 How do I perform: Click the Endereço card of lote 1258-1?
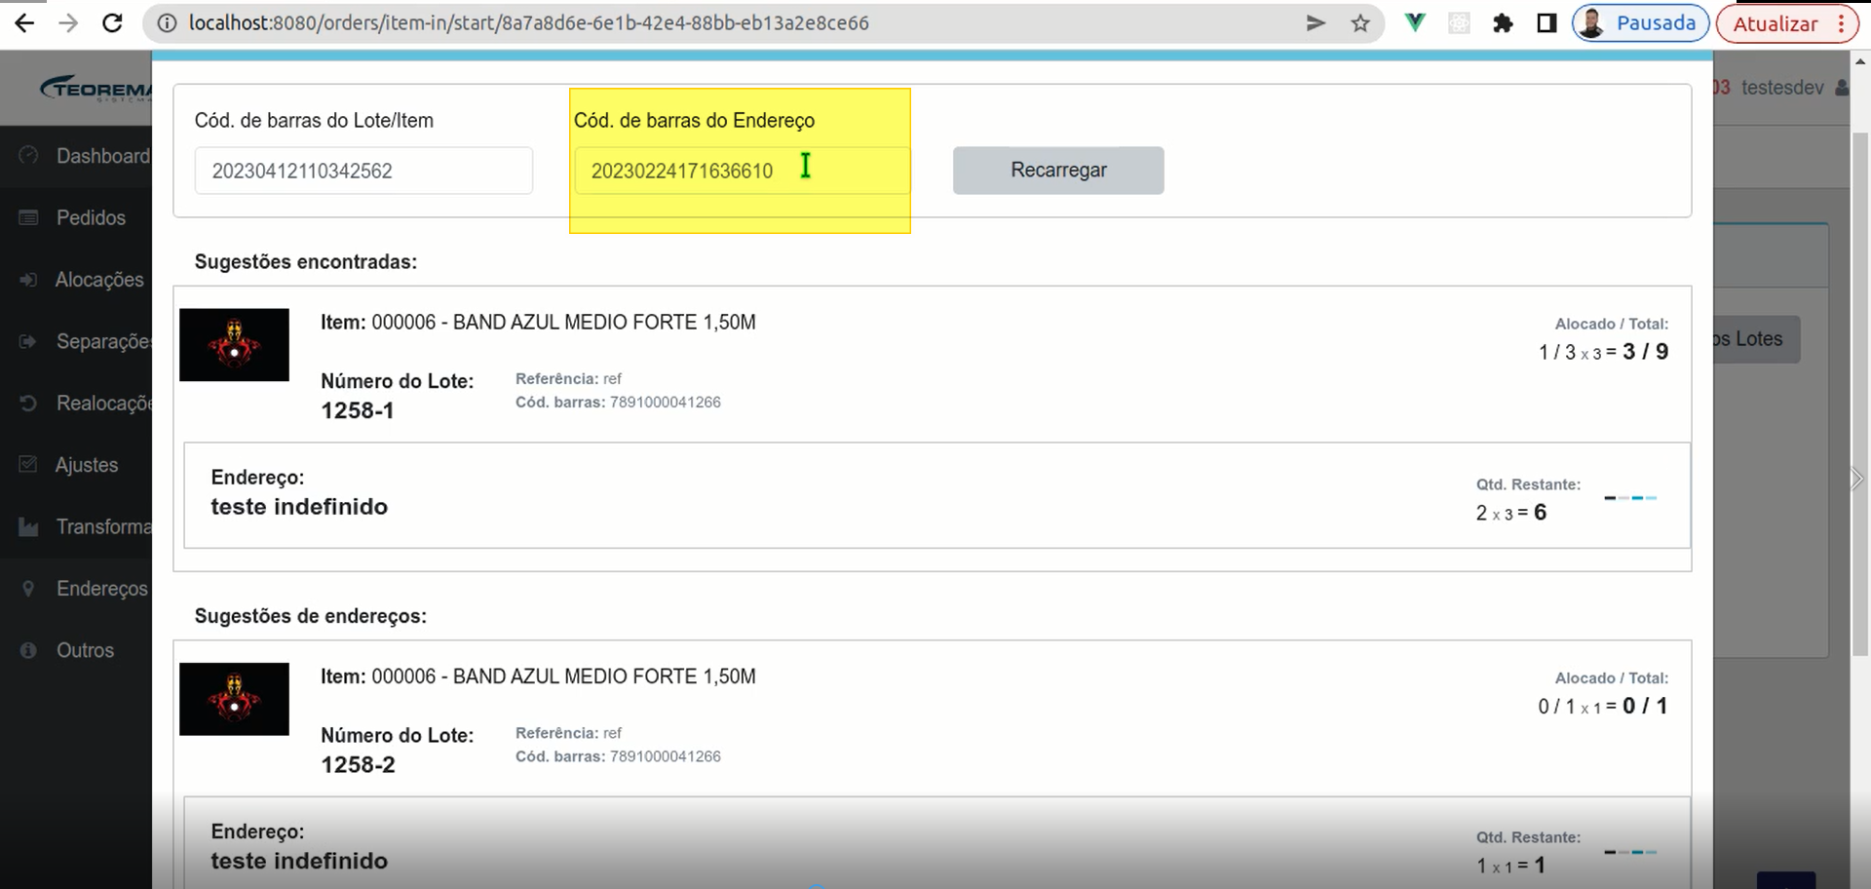click(x=936, y=495)
